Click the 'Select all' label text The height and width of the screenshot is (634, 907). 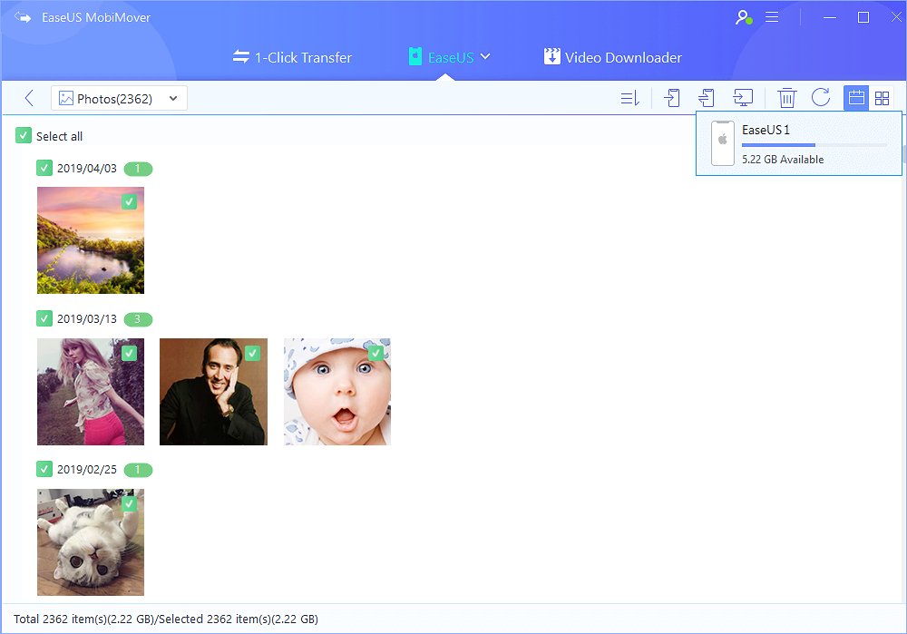[59, 136]
